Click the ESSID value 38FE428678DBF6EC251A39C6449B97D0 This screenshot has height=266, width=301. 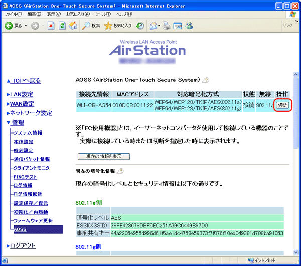pyautogui.click(x=160, y=225)
